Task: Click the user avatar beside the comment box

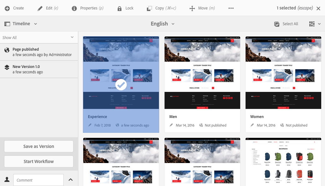Action: tap(6, 180)
